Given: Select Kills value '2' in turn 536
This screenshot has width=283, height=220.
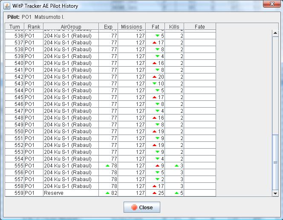Looking at the screenshot, I should pyautogui.click(x=182, y=35).
